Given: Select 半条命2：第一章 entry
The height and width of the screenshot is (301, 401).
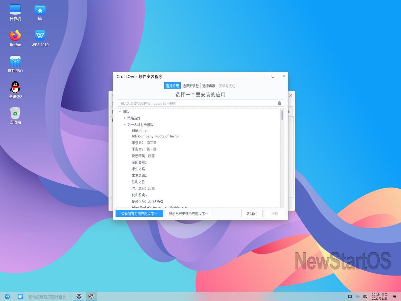Looking at the screenshot, I should 144,149.
